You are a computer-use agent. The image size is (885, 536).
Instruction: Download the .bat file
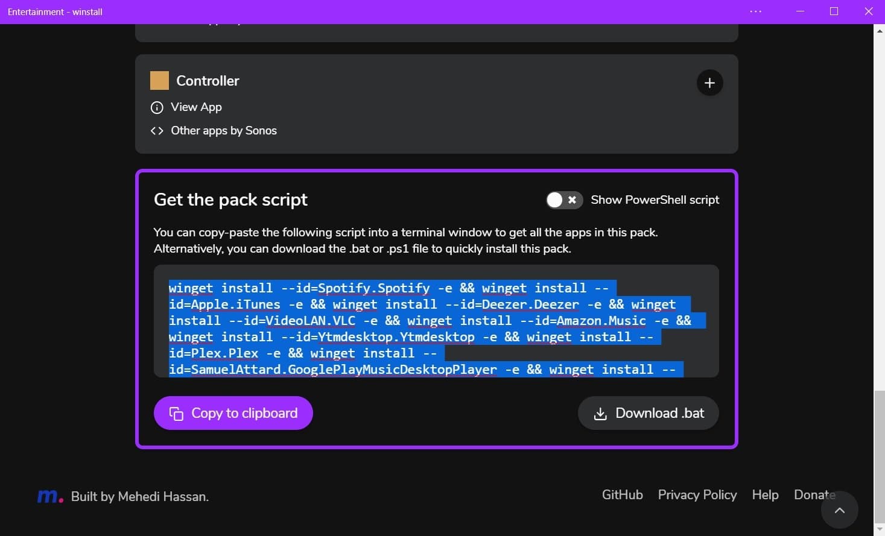click(x=648, y=413)
